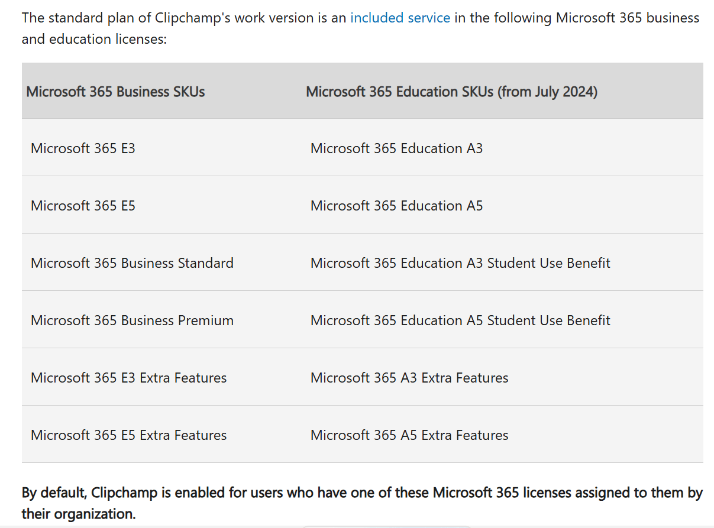Select the Education A5 Student Use Benefit cell
Screen dimensions: 714x528
[x=460, y=320]
